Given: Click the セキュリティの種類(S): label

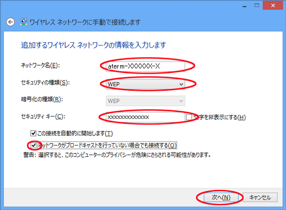Looking at the screenshot, I should pyautogui.click(x=45, y=83).
